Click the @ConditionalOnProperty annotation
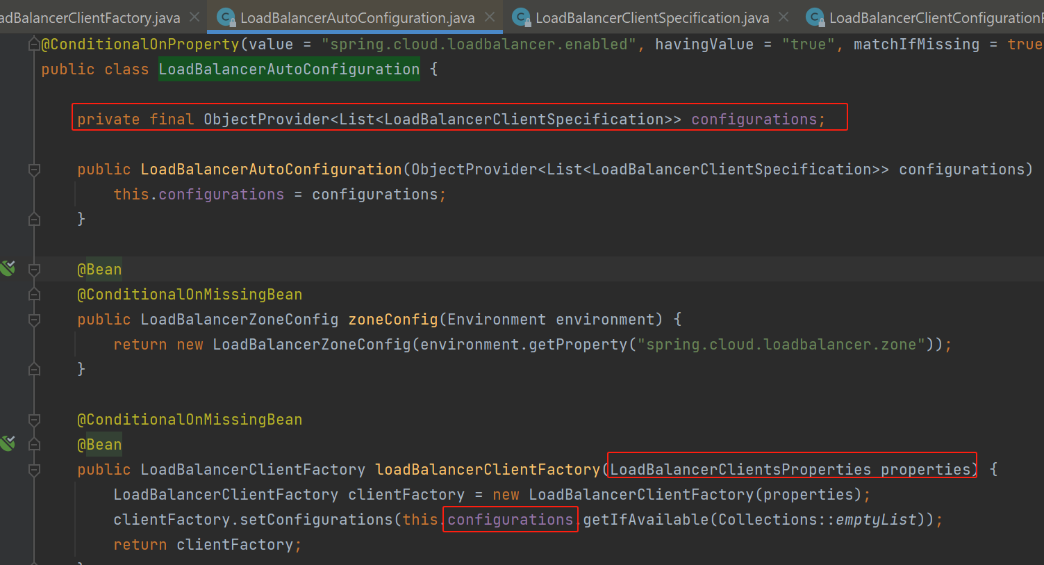This screenshot has width=1044, height=565. (140, 44)
